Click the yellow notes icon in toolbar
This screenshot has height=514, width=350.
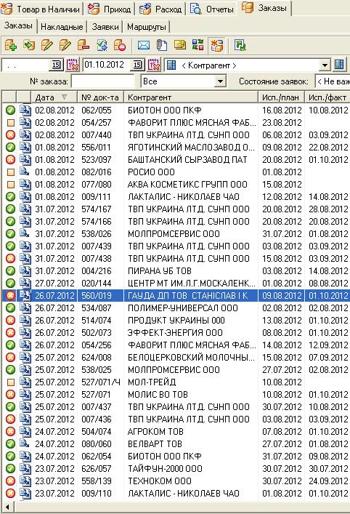pyautogui.click(x=180, y=45)
